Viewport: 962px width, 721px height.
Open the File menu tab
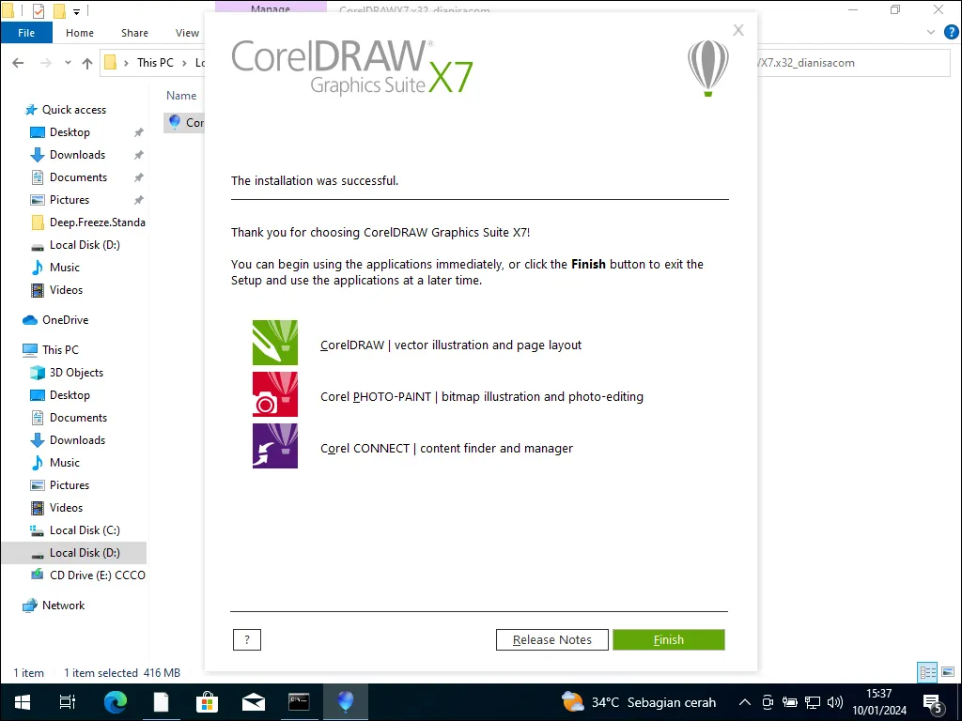(x=26, y=33)
